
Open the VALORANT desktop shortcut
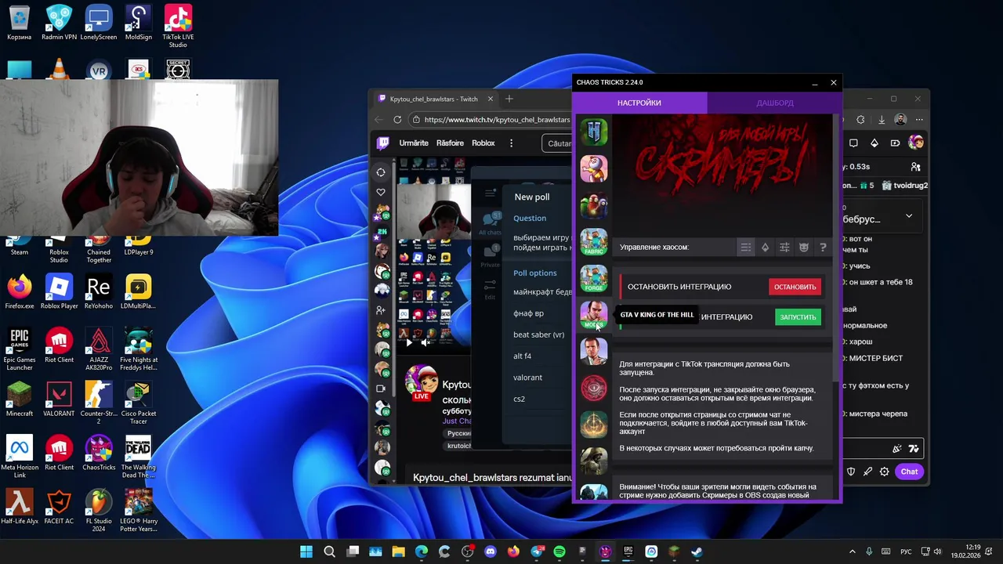pyautogui.click(x=59, y=399)
